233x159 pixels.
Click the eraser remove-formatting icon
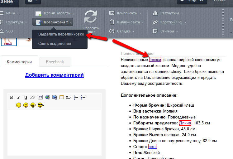33,97
